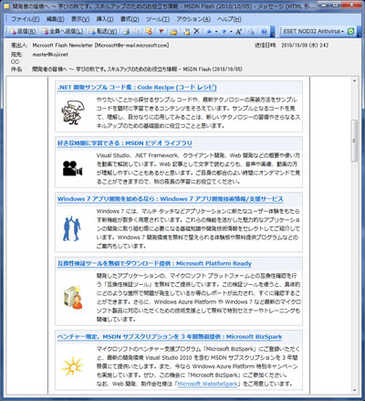The height and width of the screenshot is (401, 365).
Task: Click the black video camera image
Action: (x=72, y=168)
